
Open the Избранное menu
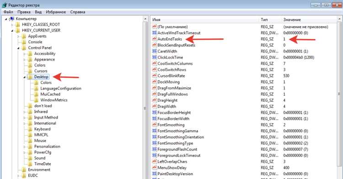[x=55, y=12]
